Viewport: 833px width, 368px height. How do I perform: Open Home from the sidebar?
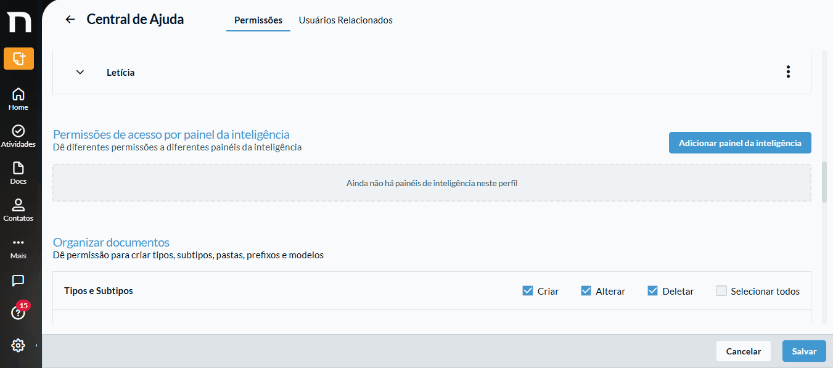click(18, 99)
